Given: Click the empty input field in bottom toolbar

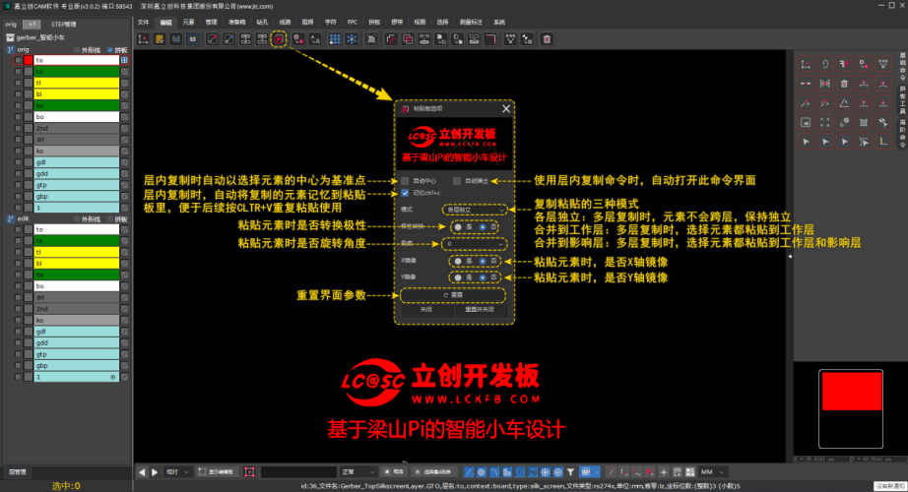Looking at the screenshot, I should coord(298,471).
